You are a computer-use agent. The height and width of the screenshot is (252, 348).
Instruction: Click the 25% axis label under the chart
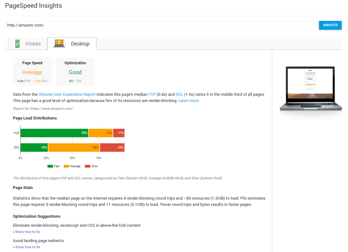[x=46, y=158]
